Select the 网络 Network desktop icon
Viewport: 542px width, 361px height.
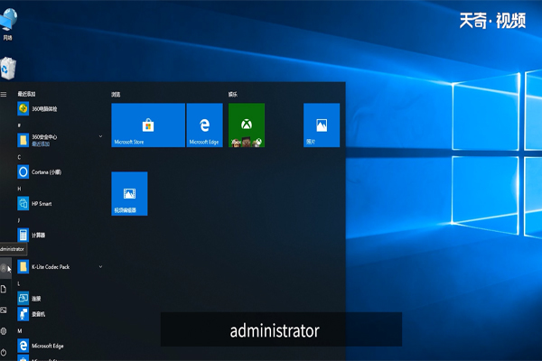(8, 24)
